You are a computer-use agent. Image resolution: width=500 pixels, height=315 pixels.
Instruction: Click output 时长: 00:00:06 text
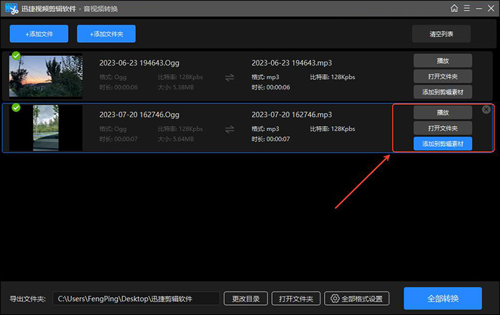[x=271, y=87]
